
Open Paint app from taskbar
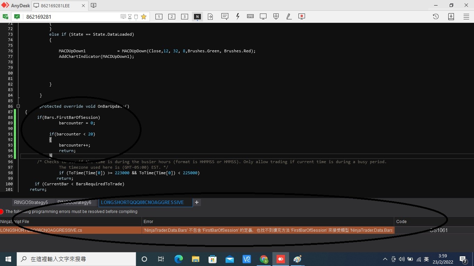pos(298,259)
